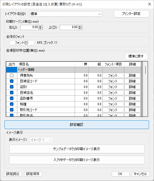Click the 標準に戻す button
This screenshot has width=154, height=181.
click(x=136, y=56)
